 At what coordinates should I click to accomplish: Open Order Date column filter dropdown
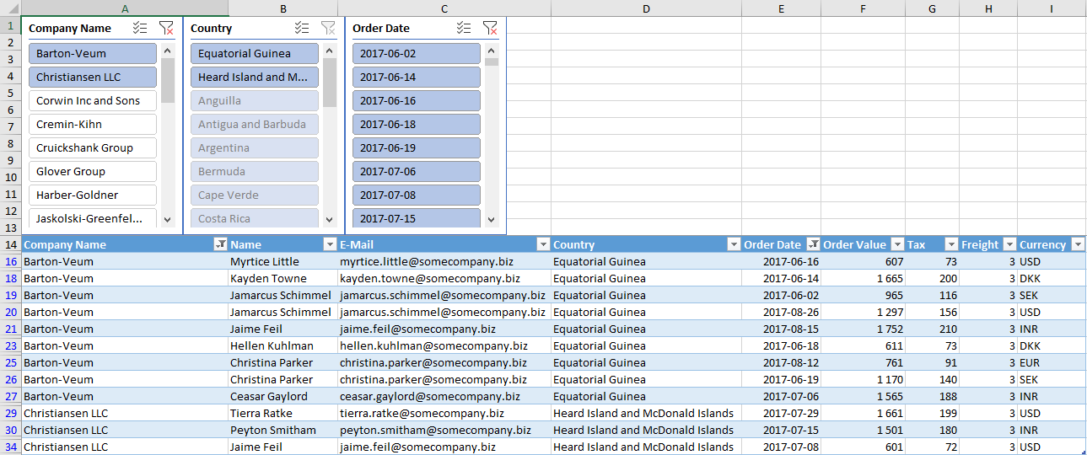tap(813, 244)
